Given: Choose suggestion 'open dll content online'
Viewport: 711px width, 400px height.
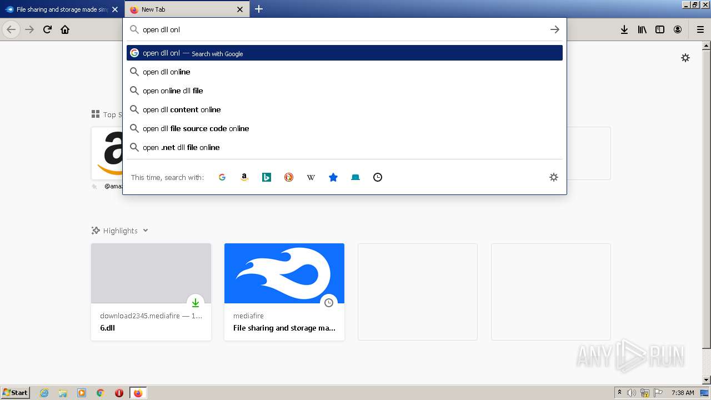Looking at the screenshot, I should (x=344, y=109).
